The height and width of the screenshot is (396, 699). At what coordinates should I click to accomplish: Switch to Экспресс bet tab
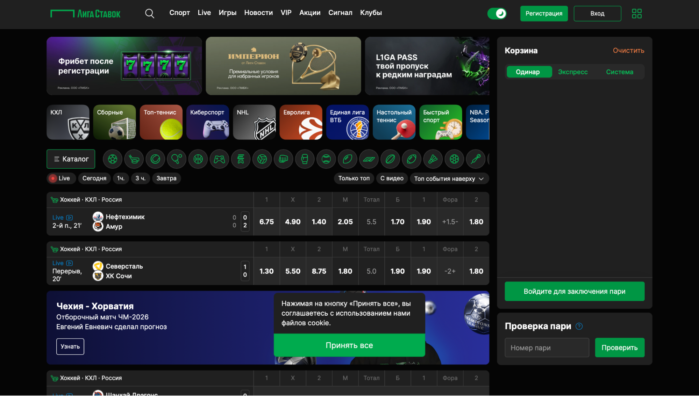(573, 72)
